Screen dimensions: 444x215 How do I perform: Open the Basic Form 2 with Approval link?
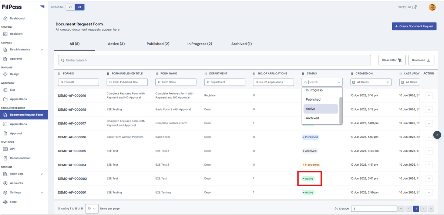pyautogui.click(x=173, y=110)
